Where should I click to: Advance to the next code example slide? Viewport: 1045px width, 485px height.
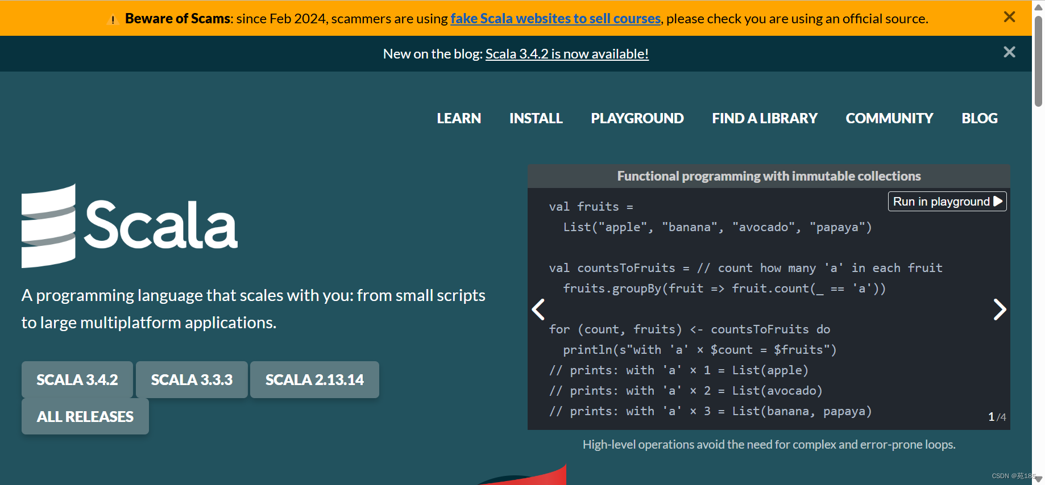1000,310
